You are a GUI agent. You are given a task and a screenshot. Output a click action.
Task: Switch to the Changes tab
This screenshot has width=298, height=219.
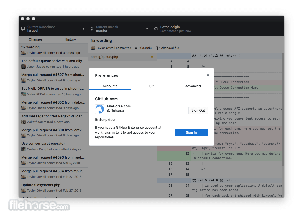[36, 39]
